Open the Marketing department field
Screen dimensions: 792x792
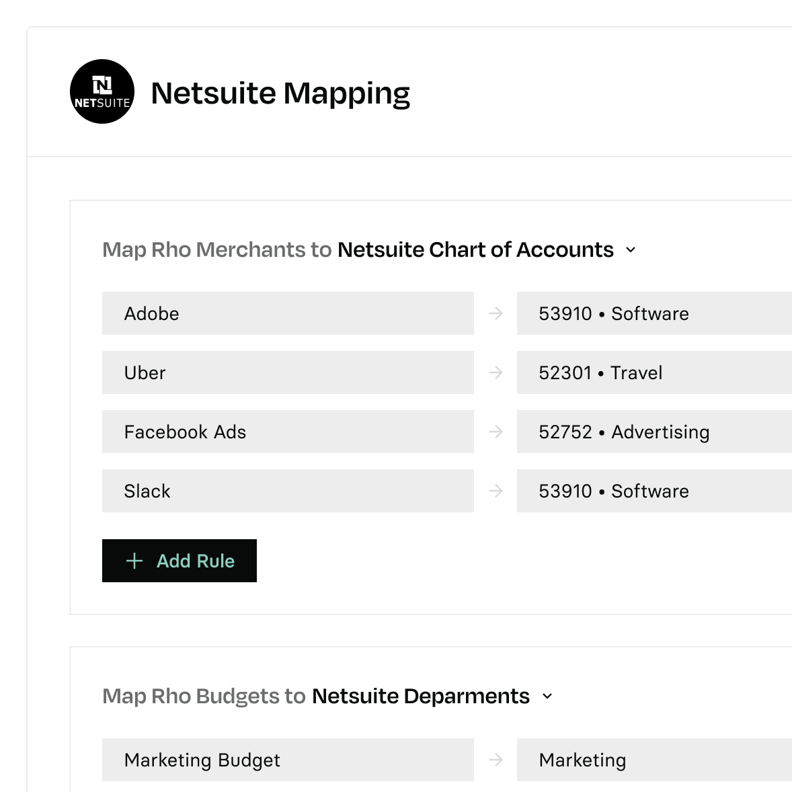(654, 760)
